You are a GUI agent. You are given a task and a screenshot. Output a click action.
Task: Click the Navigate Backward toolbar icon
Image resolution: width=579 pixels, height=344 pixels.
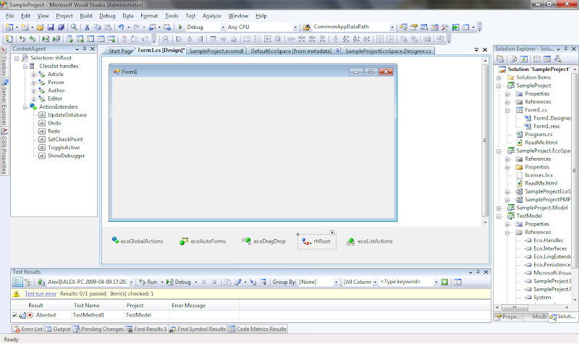click(152, 27)
